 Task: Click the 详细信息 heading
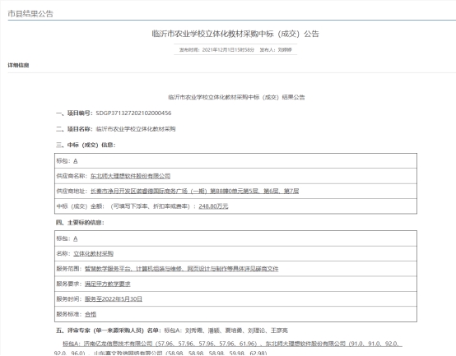click(18, 65)
